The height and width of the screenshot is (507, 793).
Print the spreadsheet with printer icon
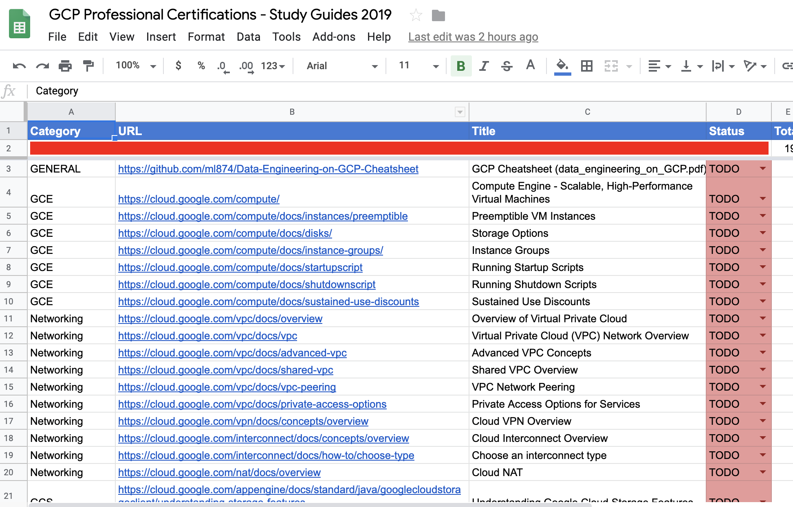(x=65, y=66)
